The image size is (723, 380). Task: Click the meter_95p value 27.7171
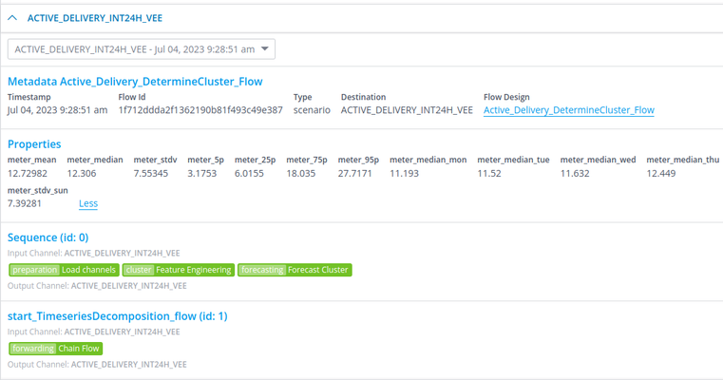[x=358, y=174]
